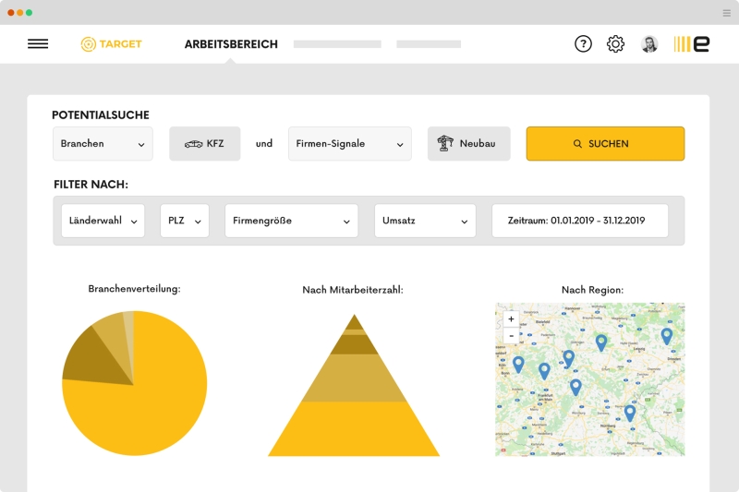Expand the Länderwahl filter dropdown

pos(103,222)
